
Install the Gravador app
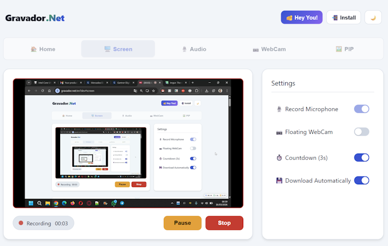coord(343,17)
